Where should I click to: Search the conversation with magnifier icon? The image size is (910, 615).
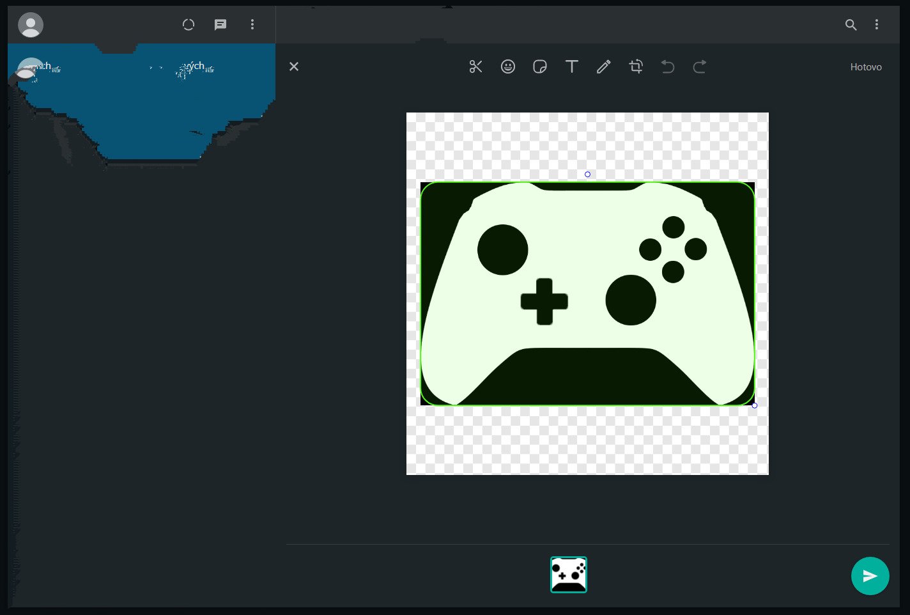click(851, 25)
